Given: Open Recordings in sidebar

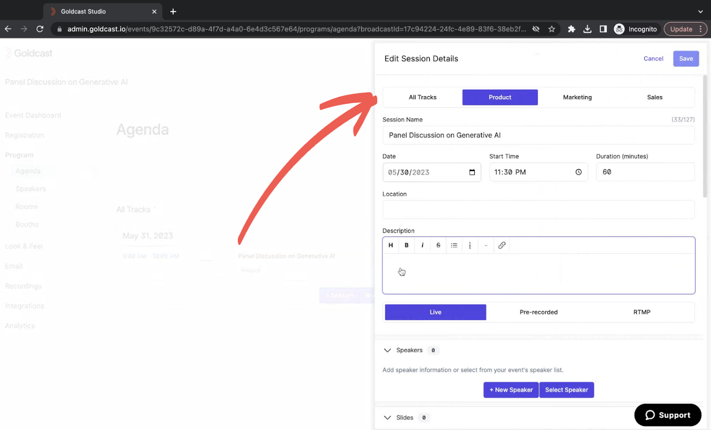Looking at the screenshot, I should pos(23,286).
